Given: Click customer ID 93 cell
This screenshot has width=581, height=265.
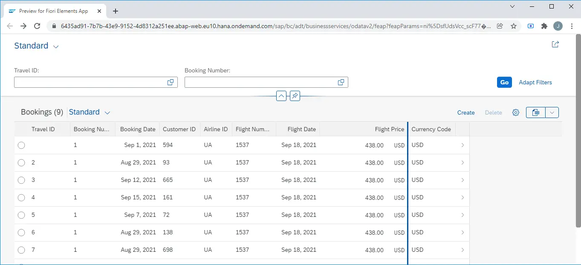Looking at the screenshot, I should [x=166, y=163].
